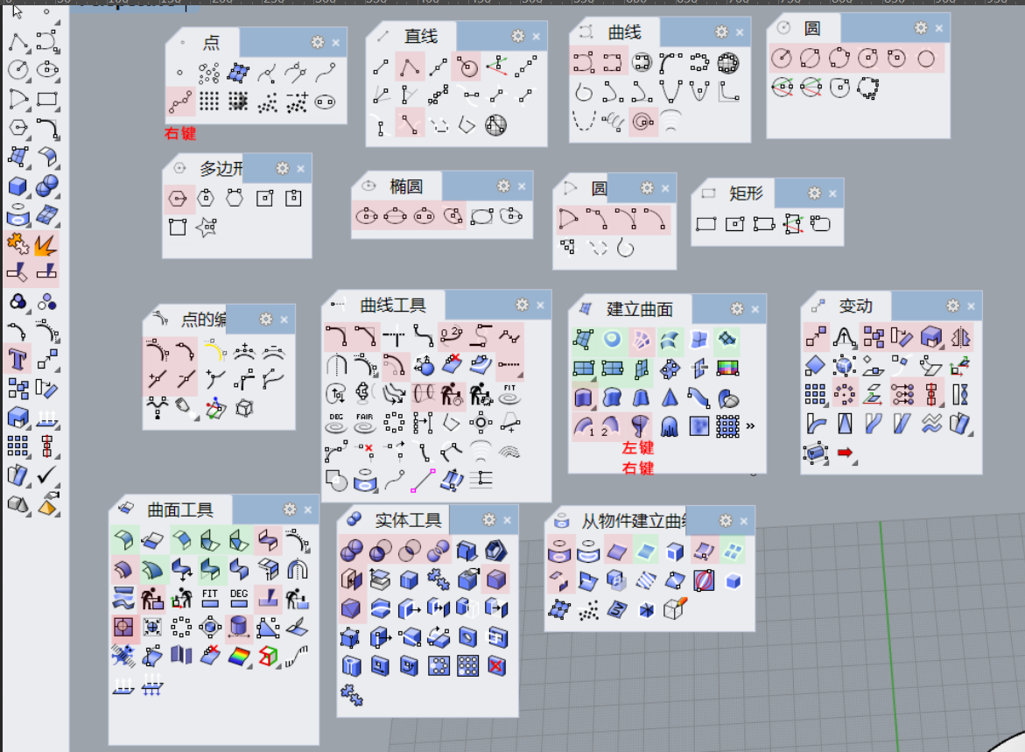Click the Text T tool in left sidebar
Viewport: 1025px width, 752px height.
(18, 359)
